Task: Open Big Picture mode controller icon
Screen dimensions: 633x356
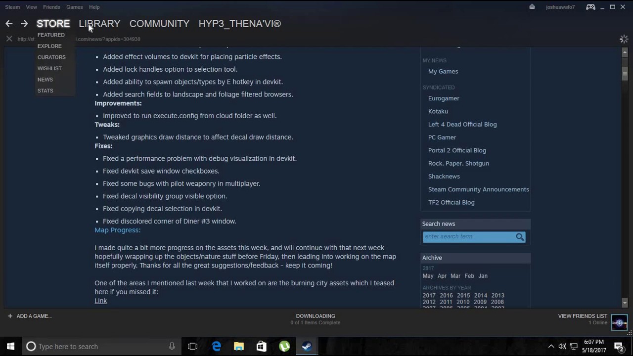Action: (x=590, y=7)
